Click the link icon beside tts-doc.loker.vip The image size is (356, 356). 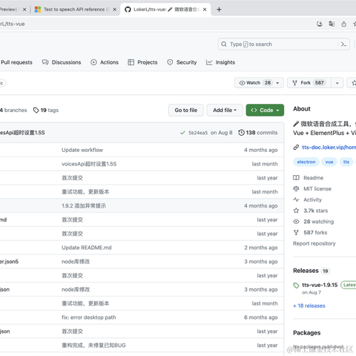coord(296,148)
